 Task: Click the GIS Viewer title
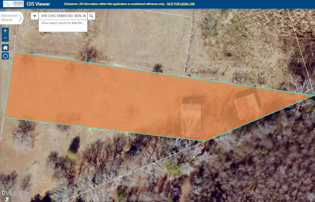(38, 4)
